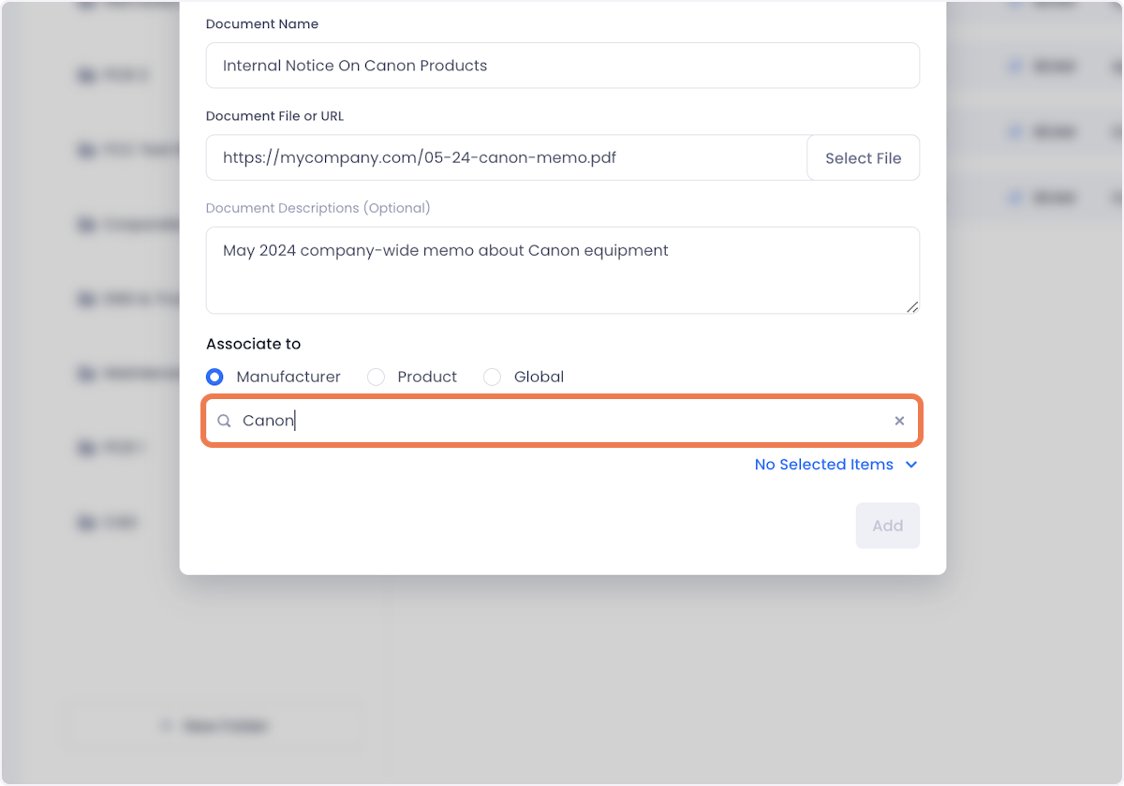Click the Document File or URL field
Image resolution: width=1124 pixels, height=786 pixels.
[x=507, y=157]
